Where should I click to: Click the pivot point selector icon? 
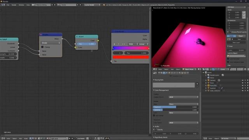click(x=204, y=69)
